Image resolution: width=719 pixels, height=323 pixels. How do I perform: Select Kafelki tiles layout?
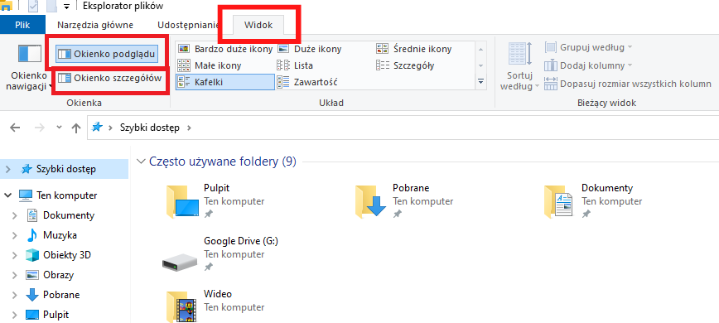(x=224, y=82)
